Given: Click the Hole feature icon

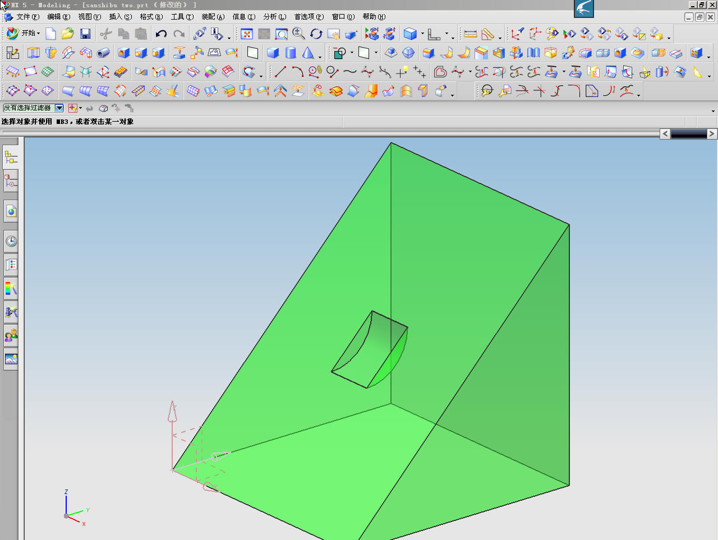Looking at the screenshot, I should (124, 53).
